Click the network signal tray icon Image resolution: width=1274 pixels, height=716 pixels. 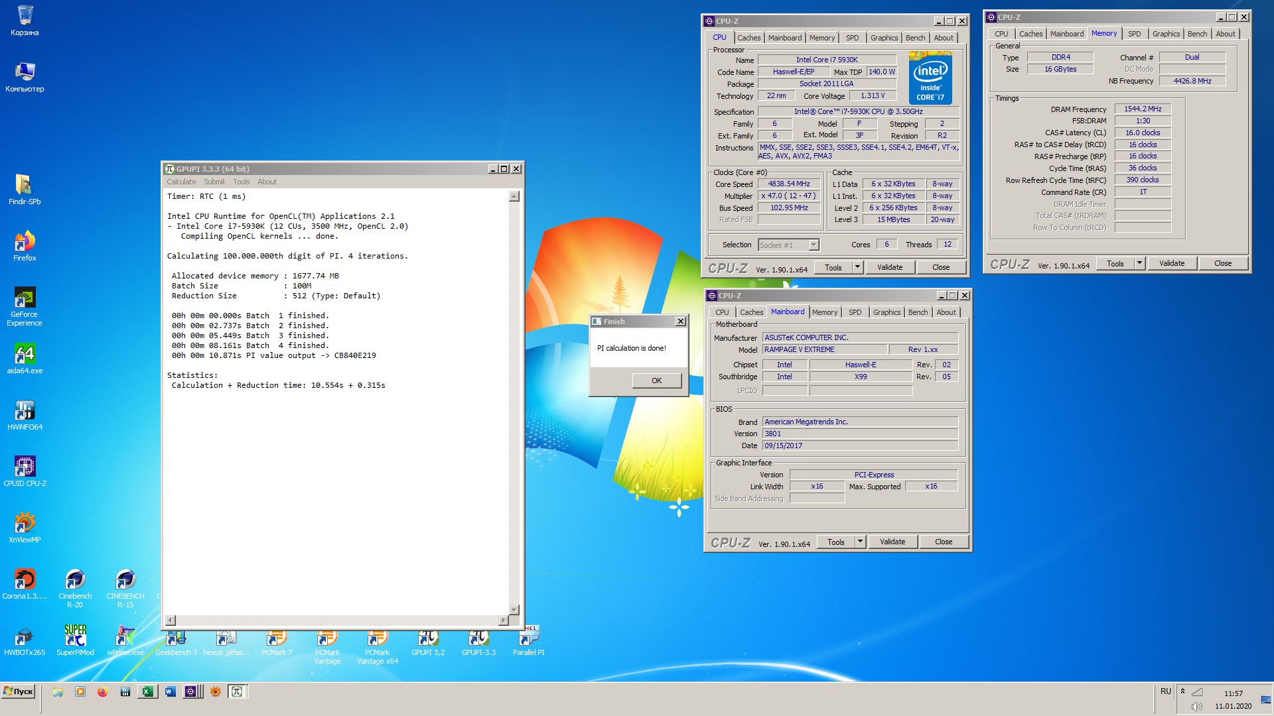1196,692
